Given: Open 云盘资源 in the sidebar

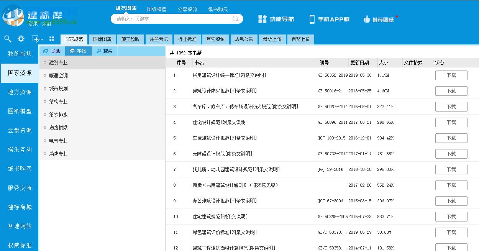Looking at the screenshot, I should click(20, 130).
